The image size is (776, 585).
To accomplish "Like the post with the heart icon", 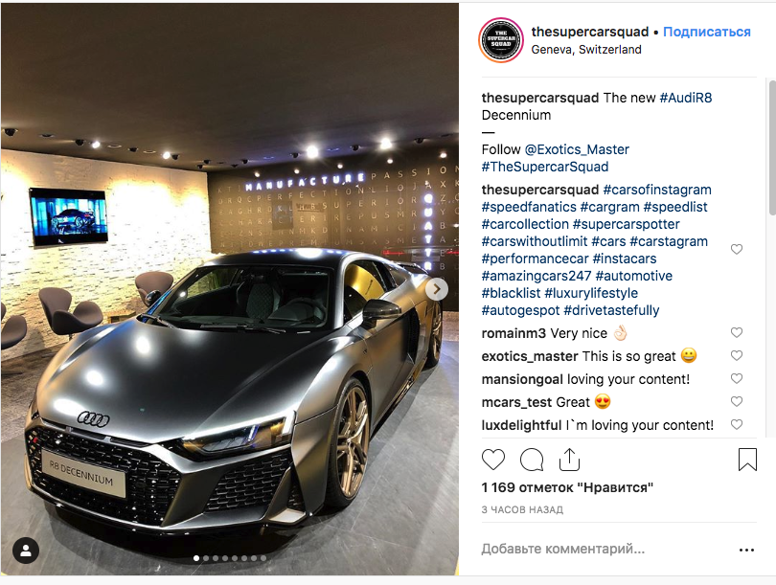I will point(493,460).
